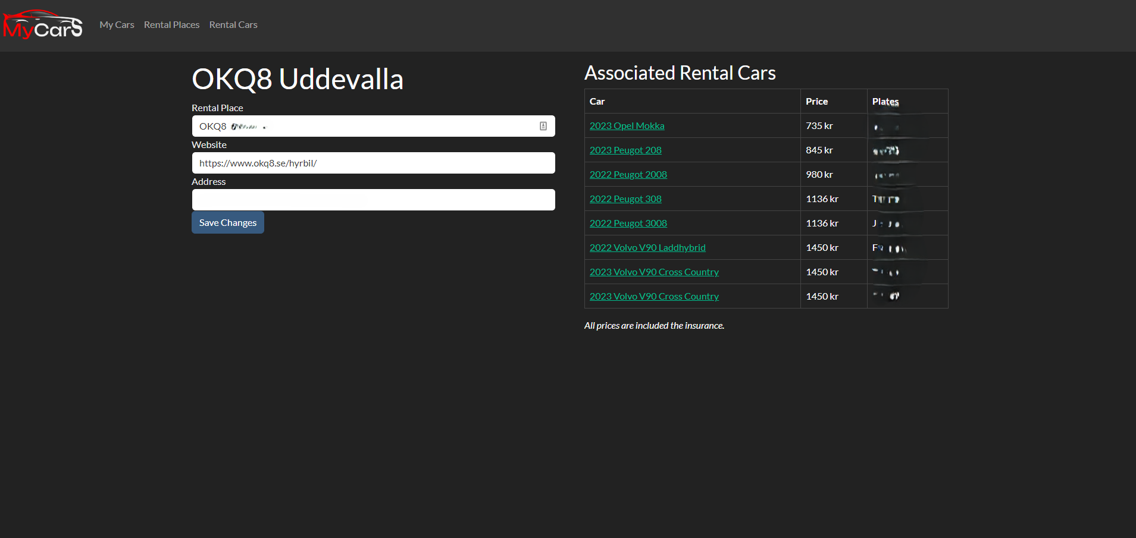Open the My Cars menu item
This screenshot has height=538, width=1136.
[117, 25]
